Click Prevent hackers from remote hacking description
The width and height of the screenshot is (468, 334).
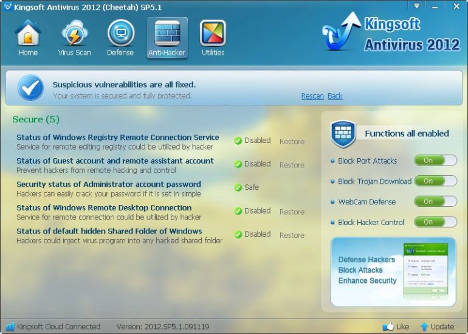(96, 170)
